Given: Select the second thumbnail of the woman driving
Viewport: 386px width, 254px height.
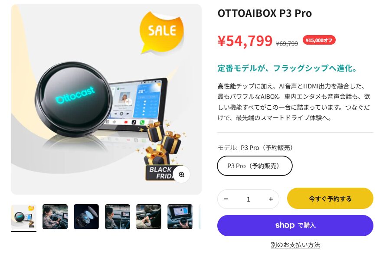Looking at the screenshot, I should click(55, 217).
